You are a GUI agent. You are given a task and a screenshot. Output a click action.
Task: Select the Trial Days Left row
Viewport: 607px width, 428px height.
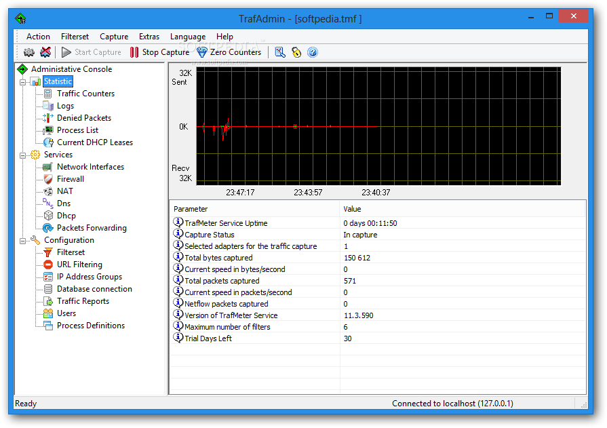pyautogui.click(x=378, y=338)
